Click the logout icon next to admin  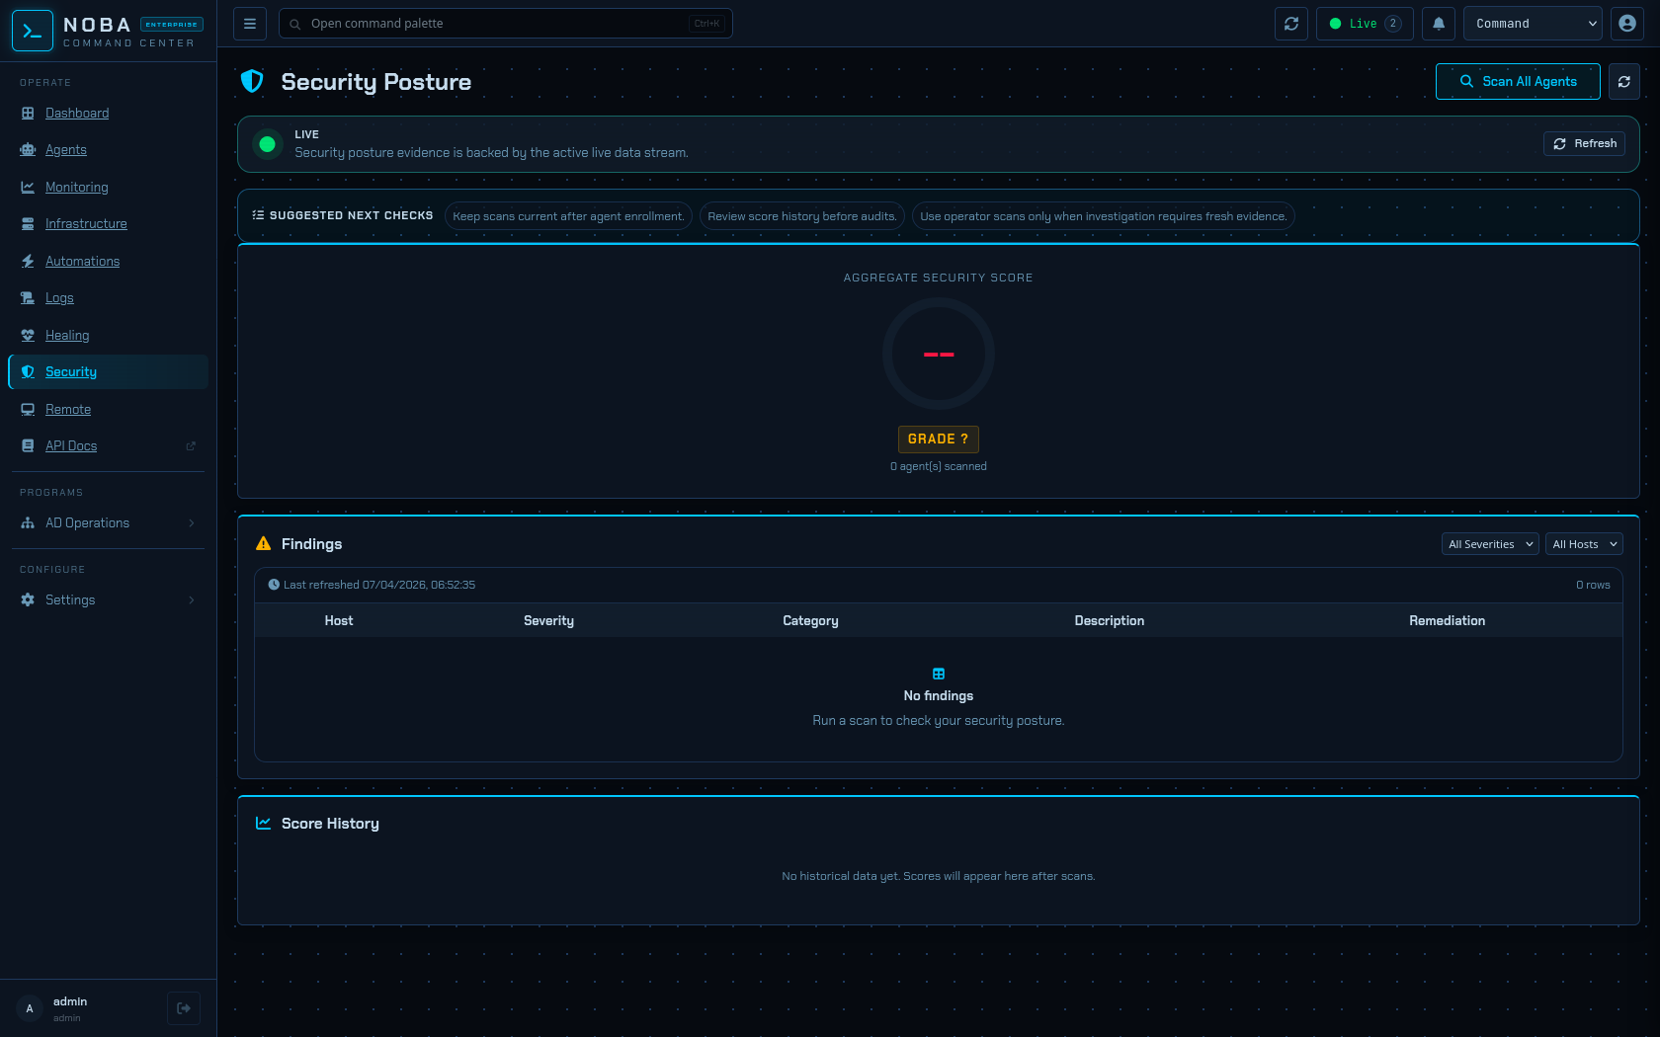184,1008
